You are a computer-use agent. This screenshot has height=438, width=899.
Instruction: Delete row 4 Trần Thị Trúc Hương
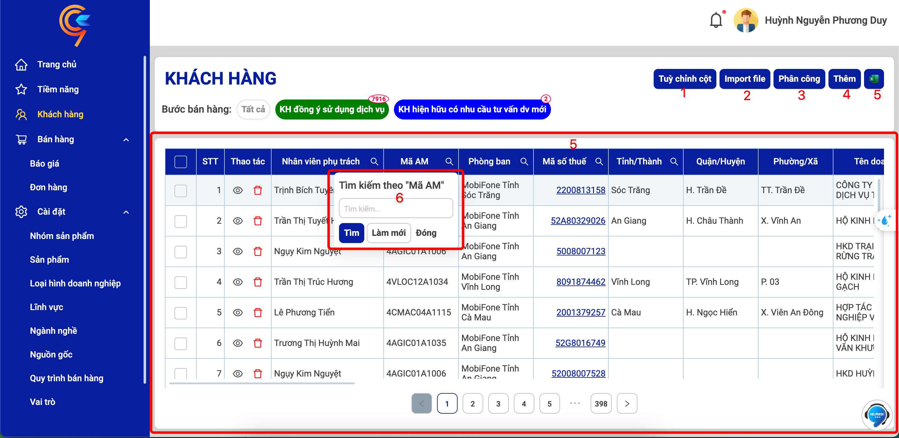(x=258, y=282)
